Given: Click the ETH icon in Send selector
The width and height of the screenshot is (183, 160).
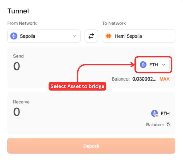Looking at the screenshot, I should [x=143, y=65].
